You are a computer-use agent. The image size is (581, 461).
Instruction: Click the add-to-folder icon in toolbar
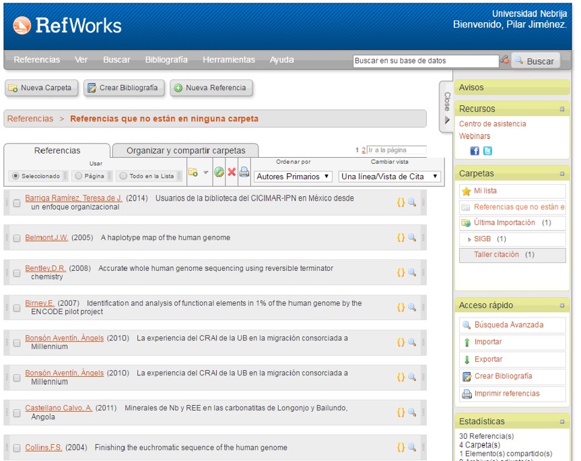tap(193, 173)
